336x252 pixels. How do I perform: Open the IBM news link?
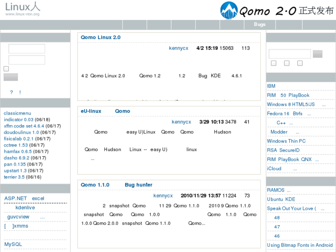[x=271, y=86]
